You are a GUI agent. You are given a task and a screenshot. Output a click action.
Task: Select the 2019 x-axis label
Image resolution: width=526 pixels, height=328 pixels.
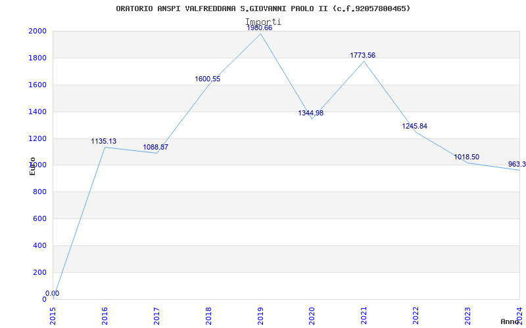260,316
